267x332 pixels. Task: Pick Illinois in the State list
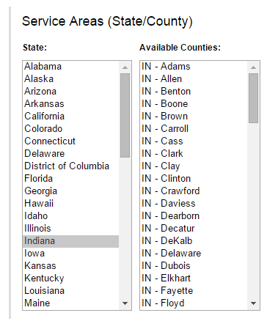[70, 229]
